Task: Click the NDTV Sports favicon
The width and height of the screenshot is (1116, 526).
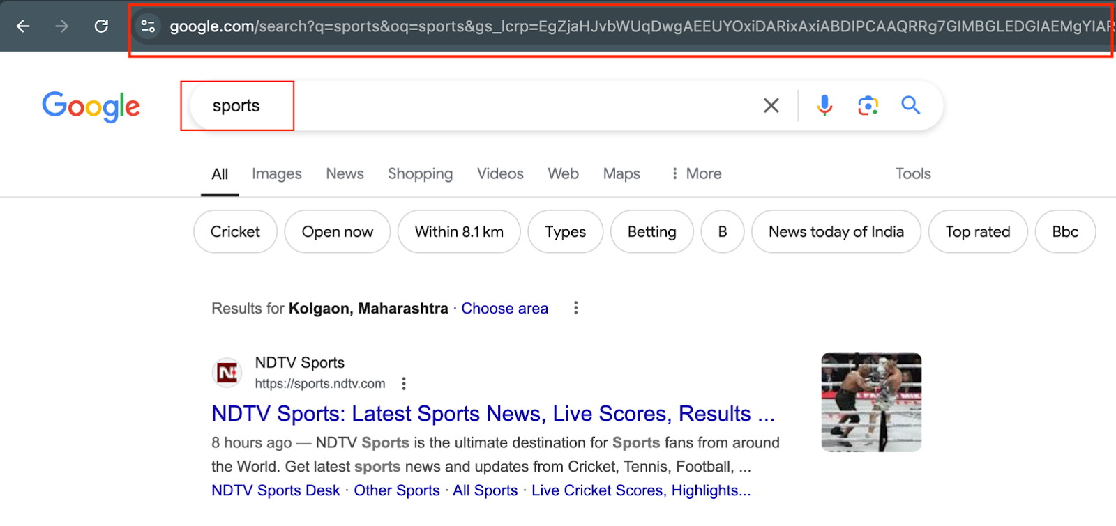Action: coord(227,373)
